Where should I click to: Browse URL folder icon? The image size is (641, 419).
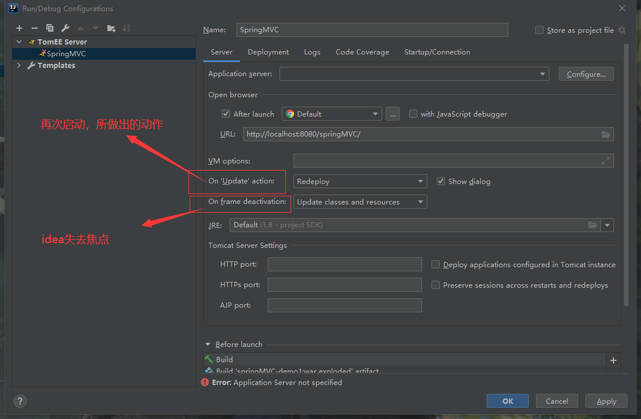click(606, 134)
